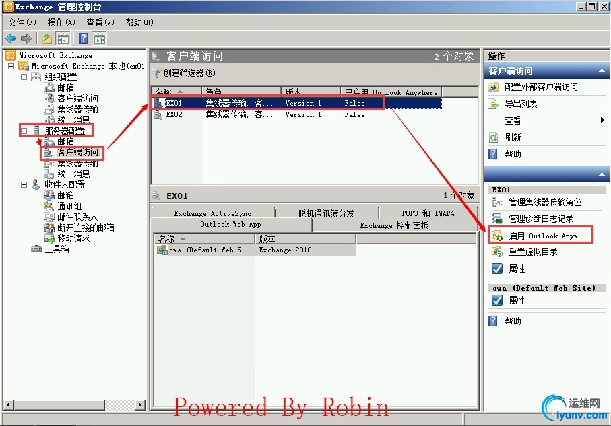Click 重置虚拟目录 action link
Screen dimensions: 611x426
[x=538, y=252]
